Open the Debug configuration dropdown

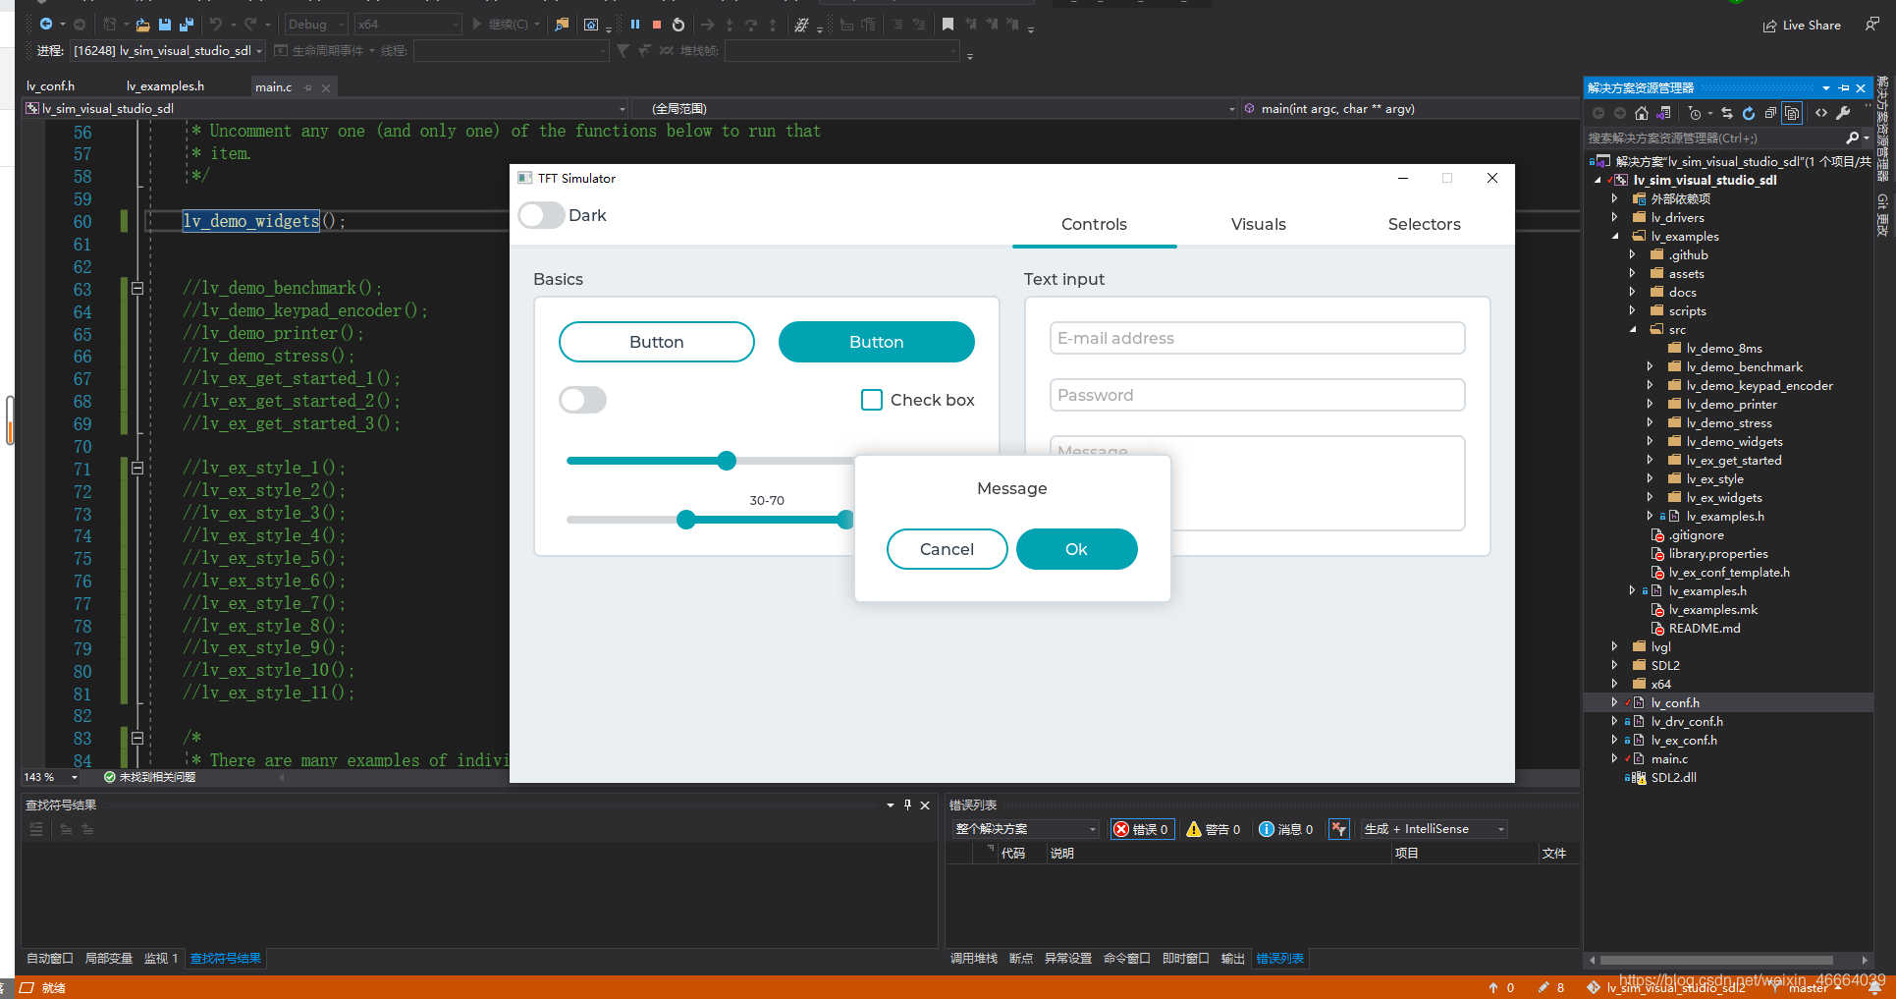[x=316, y=25]
